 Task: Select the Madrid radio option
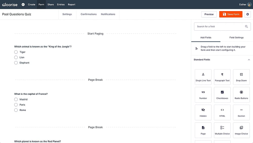point(16,99)
